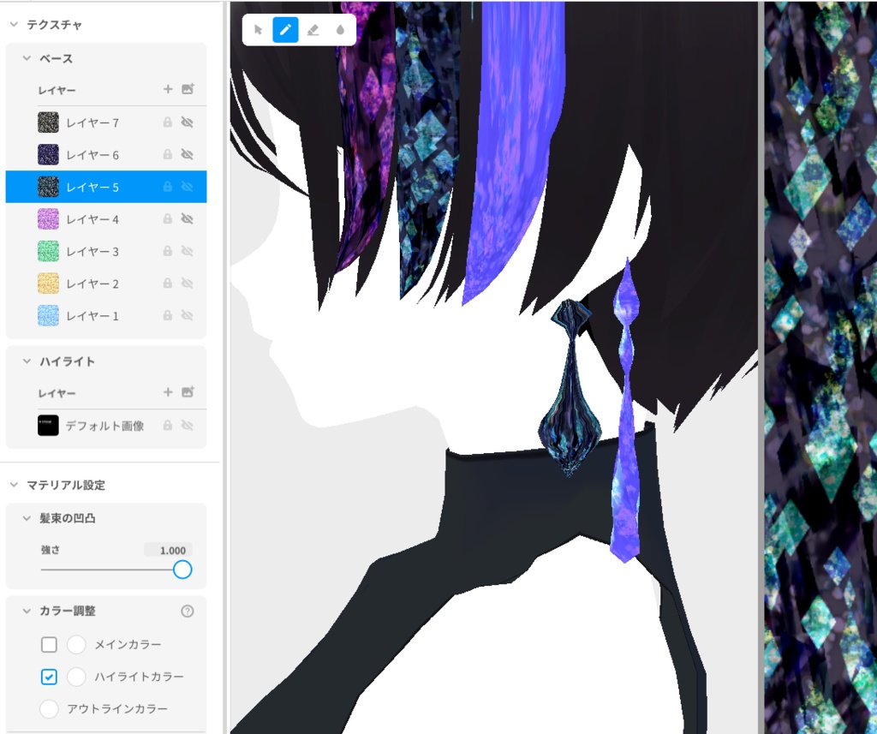Collapse the 髪束の凹凸 section
Image resolution: width=877 pixels, height=734 pixels.
[27, 518]
